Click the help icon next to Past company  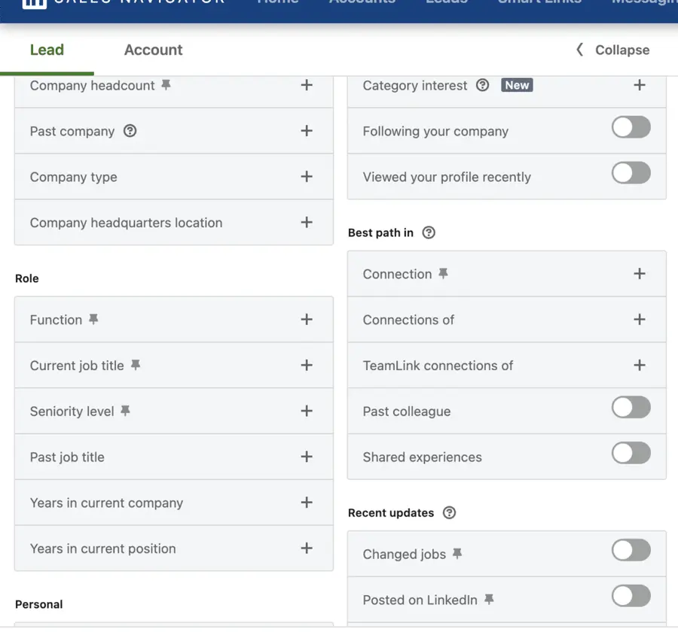coord(130,131)
